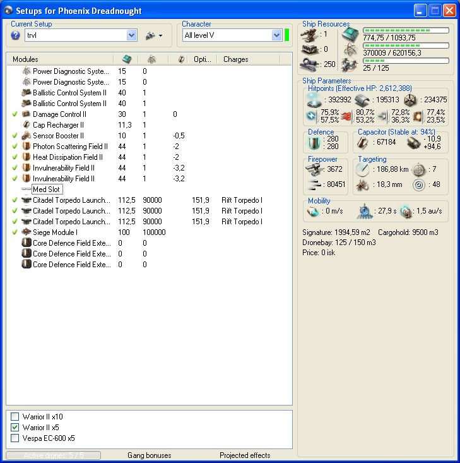Screen dimensions: 460x463
Task: Toggle Sensor Booster II active checkmark
Action: pos(15,136)
